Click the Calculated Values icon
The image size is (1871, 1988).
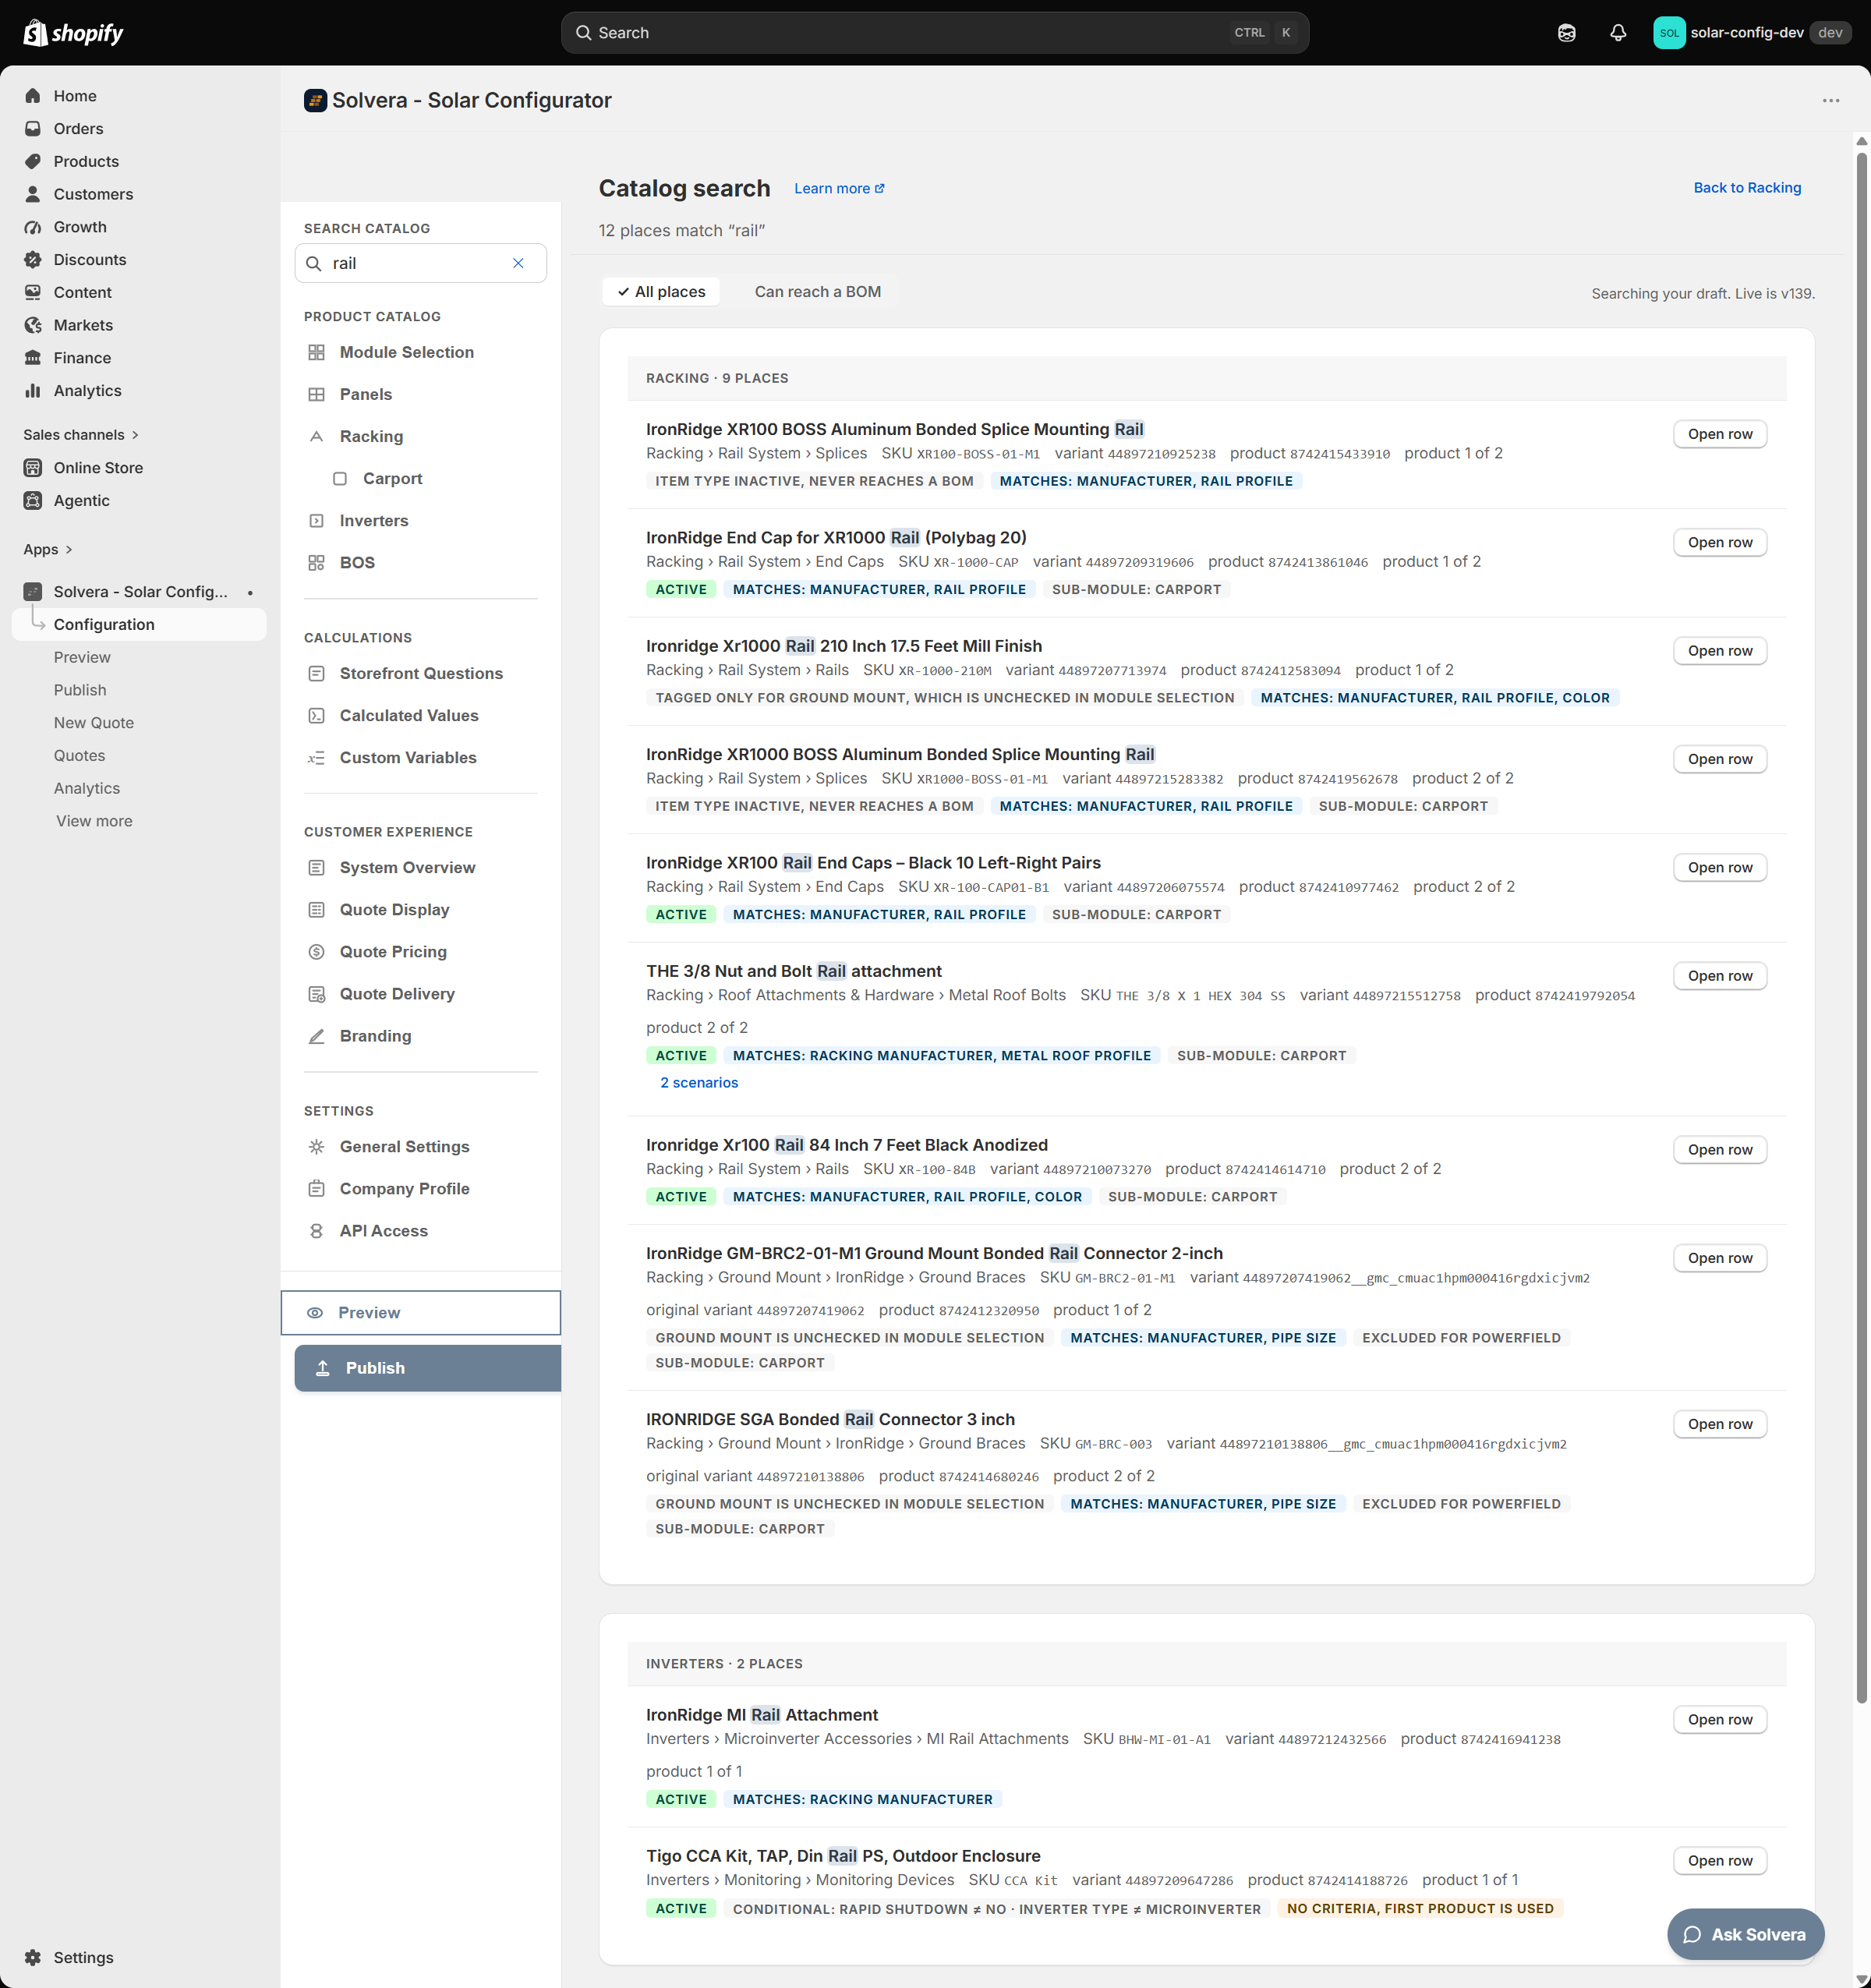(x=316, y=716)
